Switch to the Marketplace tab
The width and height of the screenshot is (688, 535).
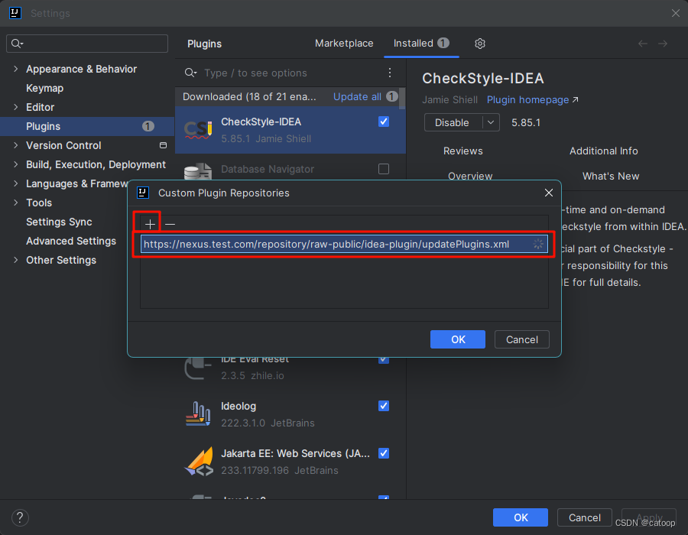(x=344, y=44)
